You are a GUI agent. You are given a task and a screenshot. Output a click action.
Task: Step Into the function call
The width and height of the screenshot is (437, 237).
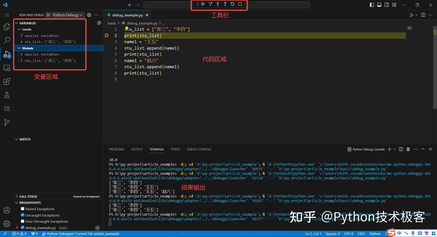point(218,4)
